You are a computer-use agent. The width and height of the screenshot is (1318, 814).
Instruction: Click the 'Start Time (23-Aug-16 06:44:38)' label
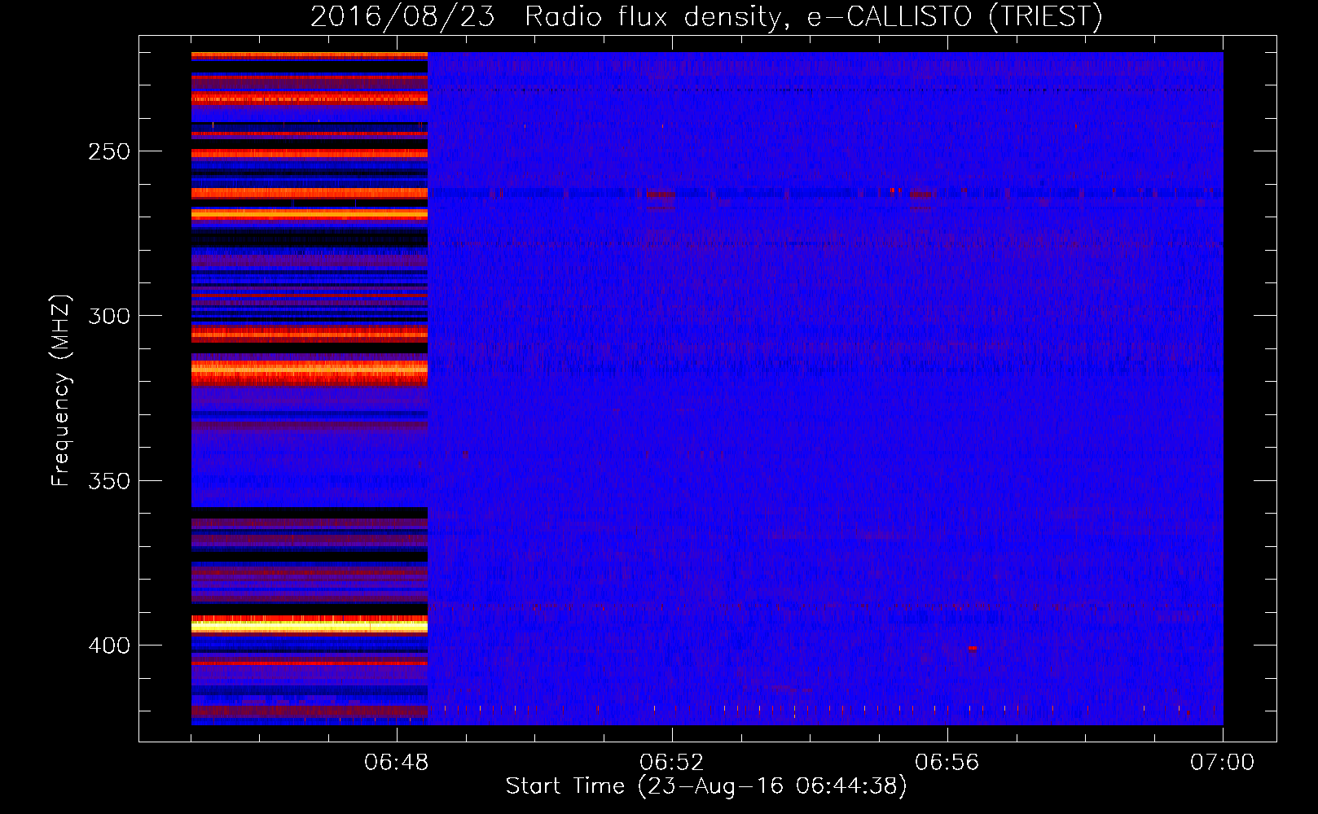pyautogui.click(x=706, y=786)
